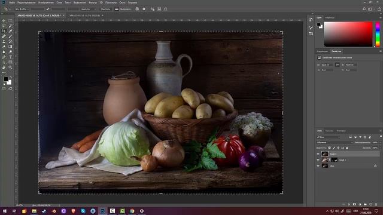This screenshot has width=383, height=215.
Task: Open the History collapsed panel icon
Action: point(311,20)
